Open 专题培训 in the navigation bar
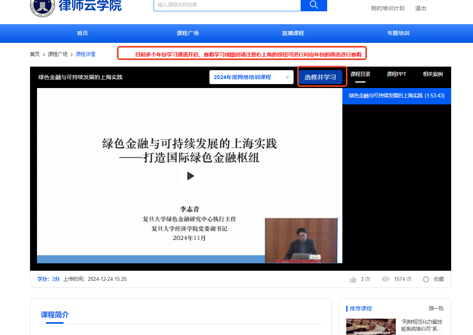473x335 pixels. click(x=398, y=33)
